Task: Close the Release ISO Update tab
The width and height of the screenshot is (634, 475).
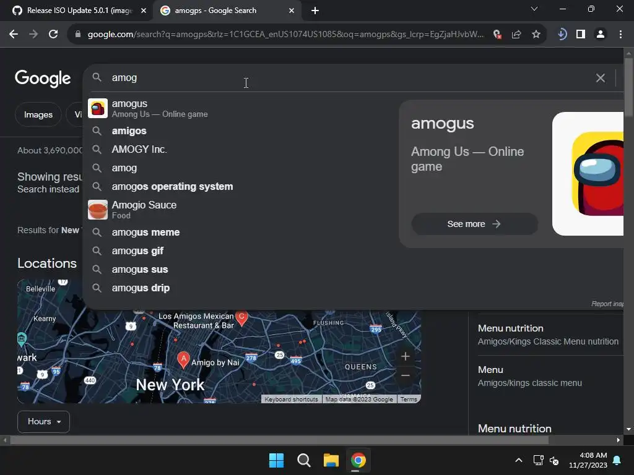Action: tap(144, 11)
